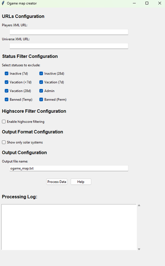Click the feather app icon in title bar
The height and width of the screenshot is (266, 165).
(3, 3)
